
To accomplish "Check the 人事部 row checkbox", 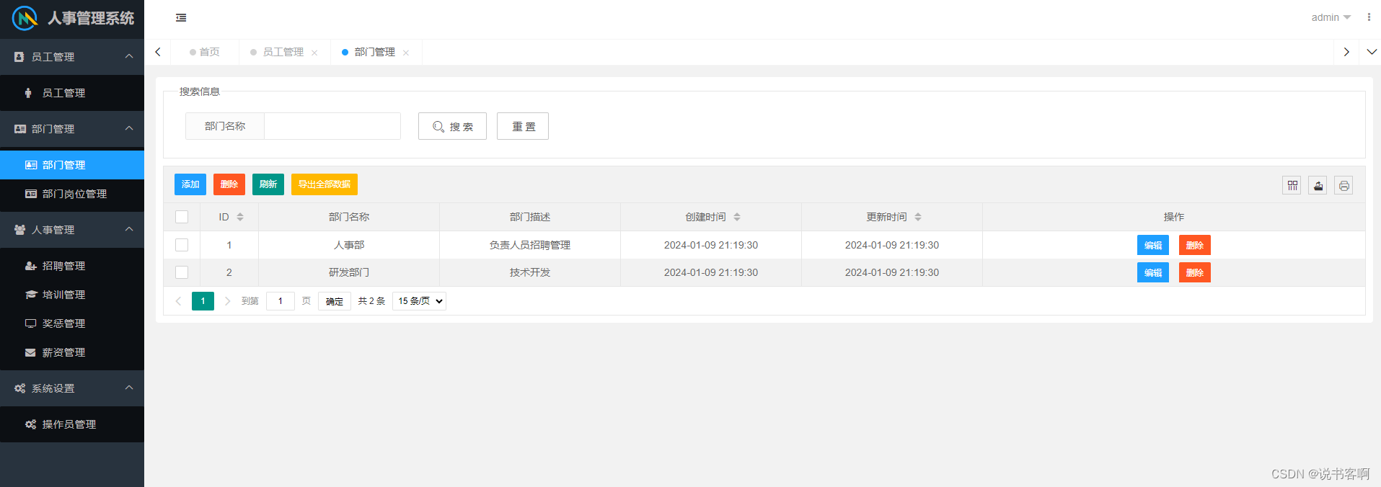I will (x=182, y=245).
